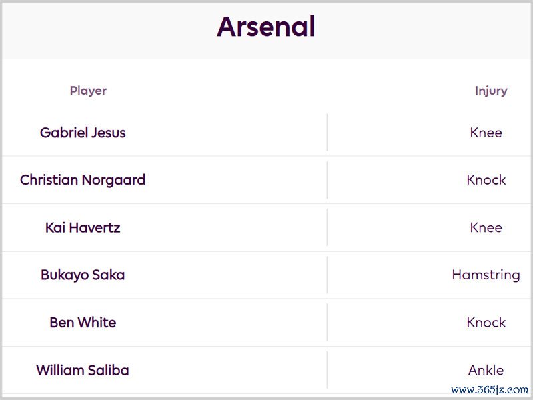Click the www.365jz.com watermark

[489, 390]
